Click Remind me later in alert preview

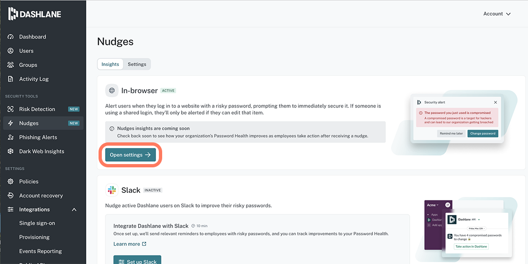coord(451,133)
